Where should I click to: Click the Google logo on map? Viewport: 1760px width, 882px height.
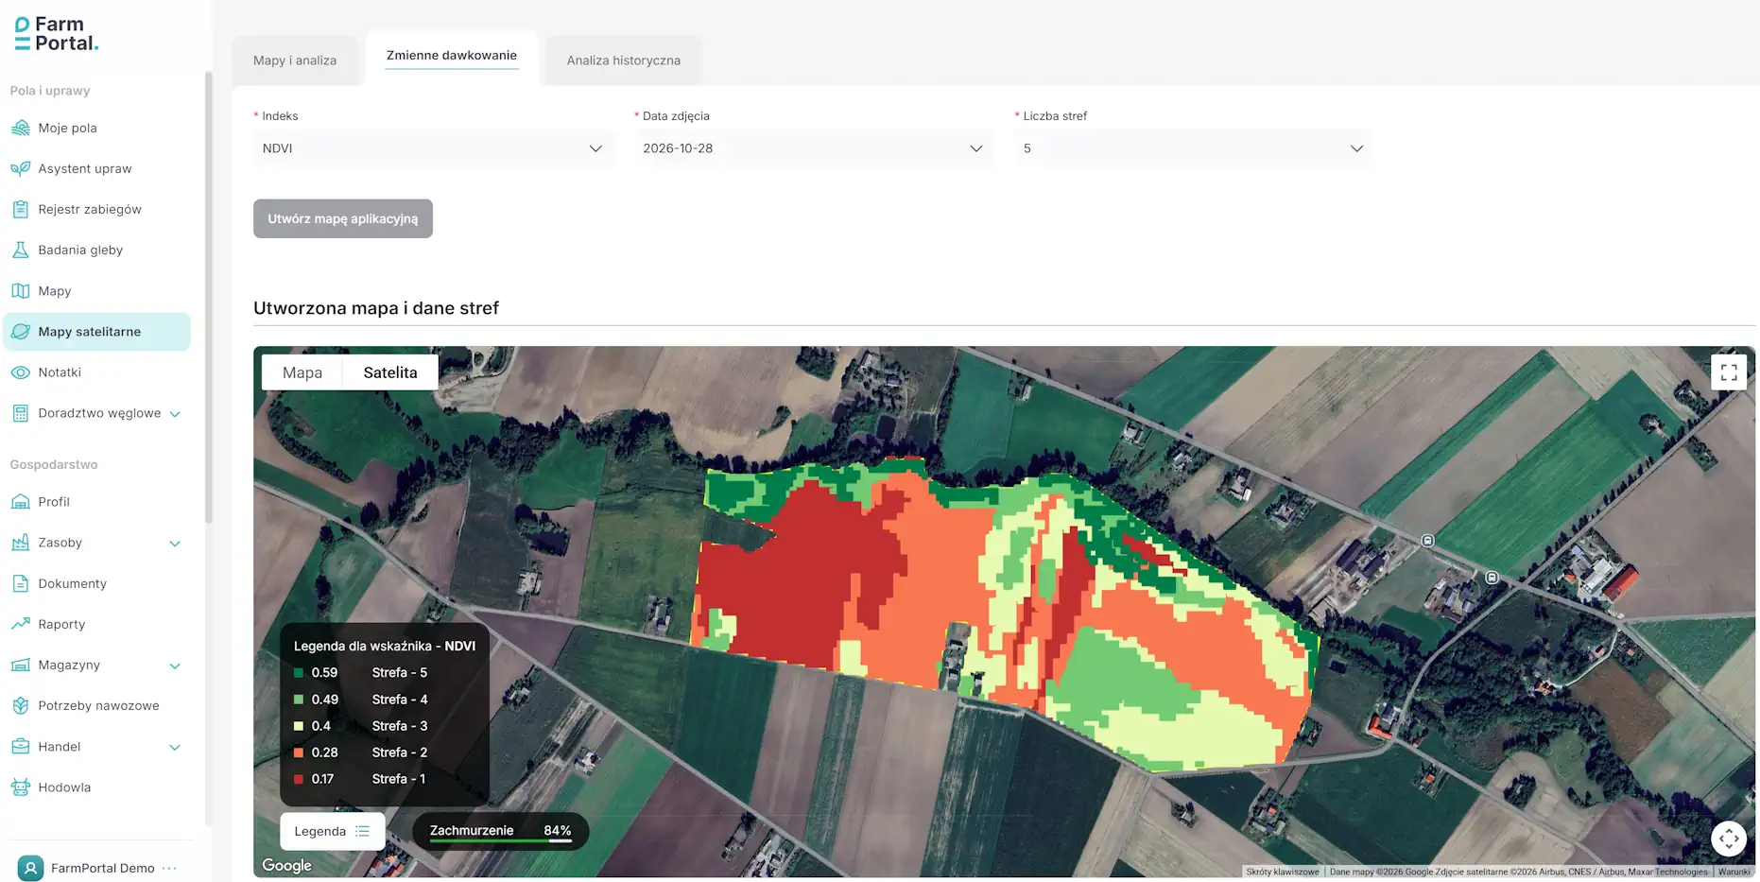[x=286, y=865]
